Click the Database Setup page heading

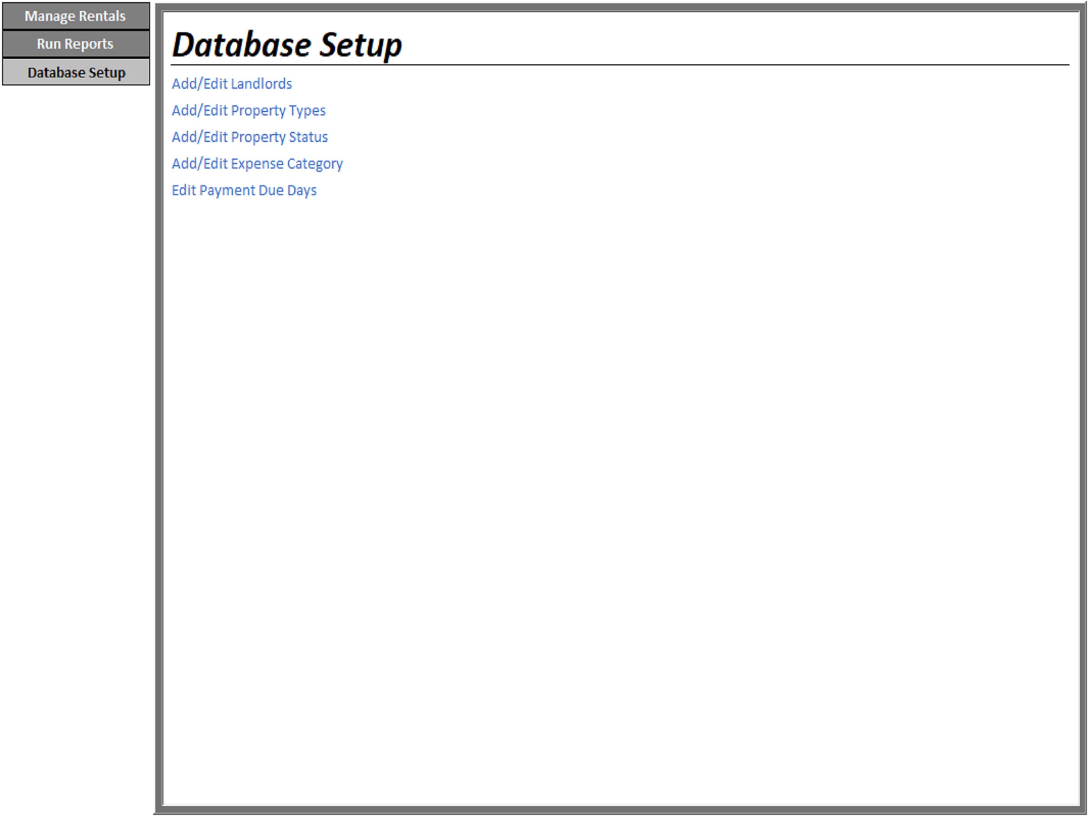pyautogui.click(x=287, y=45)
